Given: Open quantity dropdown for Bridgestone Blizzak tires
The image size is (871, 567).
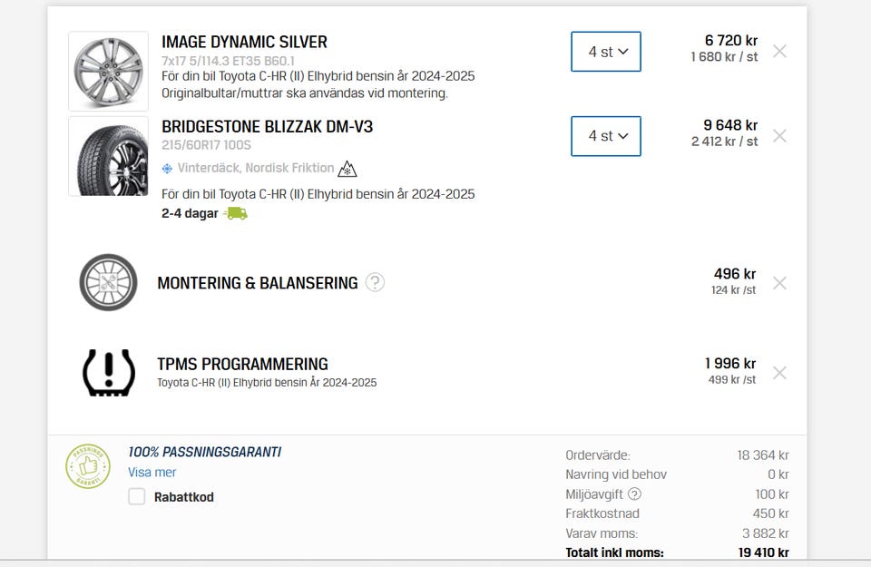Looking at the screenshot, I should (x=606, y=136).
